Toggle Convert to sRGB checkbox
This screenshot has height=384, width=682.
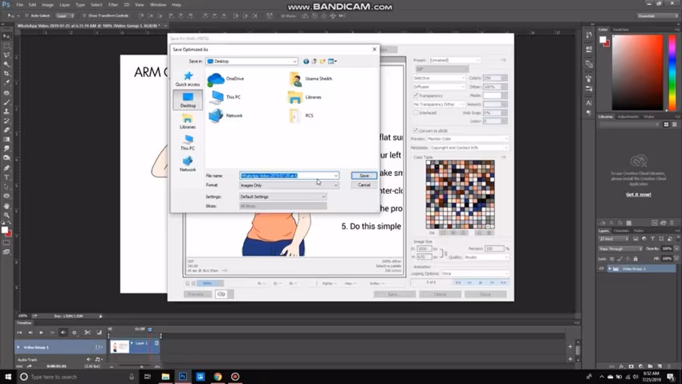pos(416,131)
